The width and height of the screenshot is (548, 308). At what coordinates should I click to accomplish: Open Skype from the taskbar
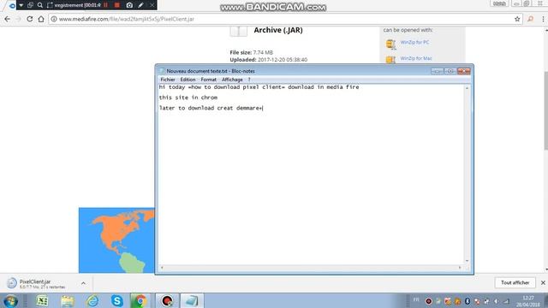117,301
